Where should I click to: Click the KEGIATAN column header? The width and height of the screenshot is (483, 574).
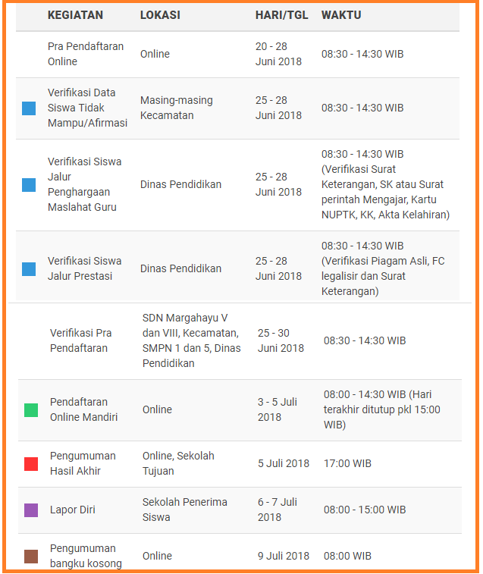point(75,15)
